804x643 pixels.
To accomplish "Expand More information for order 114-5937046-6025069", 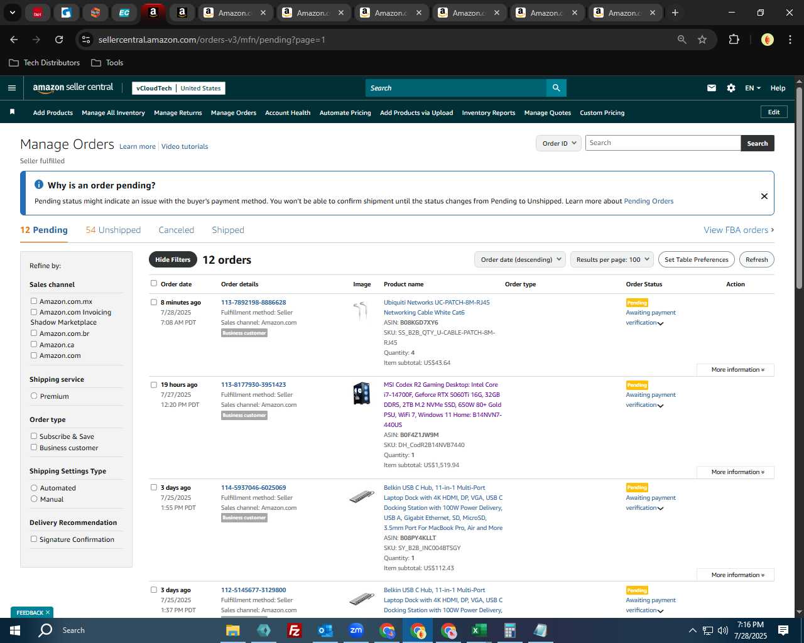I will (x=736, y=575).
